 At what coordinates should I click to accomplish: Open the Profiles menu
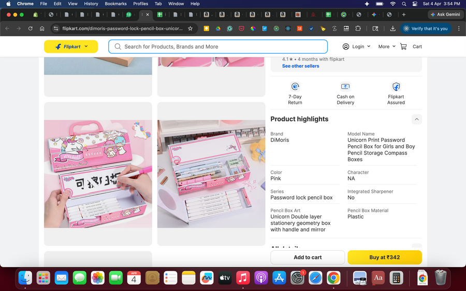pos(140,4)
